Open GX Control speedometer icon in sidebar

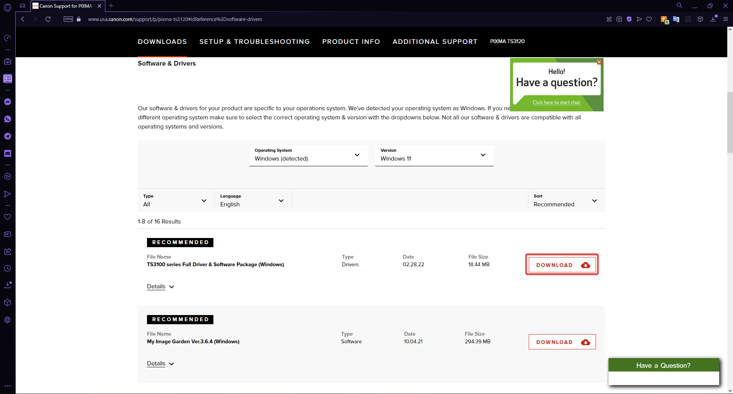(8, 38)
